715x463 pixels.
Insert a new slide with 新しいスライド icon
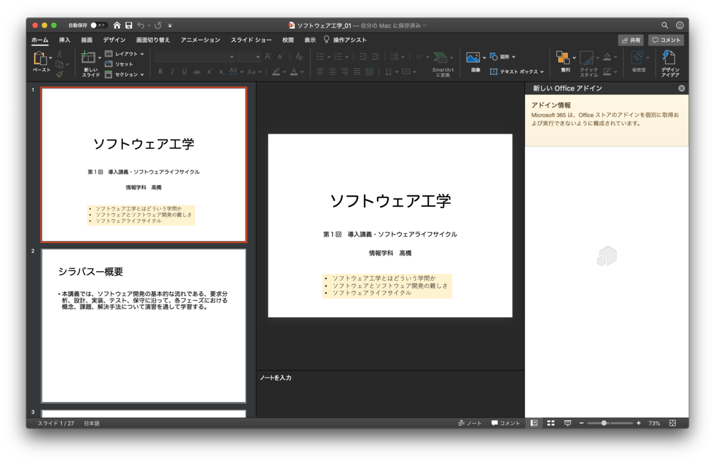coord(88,58)
